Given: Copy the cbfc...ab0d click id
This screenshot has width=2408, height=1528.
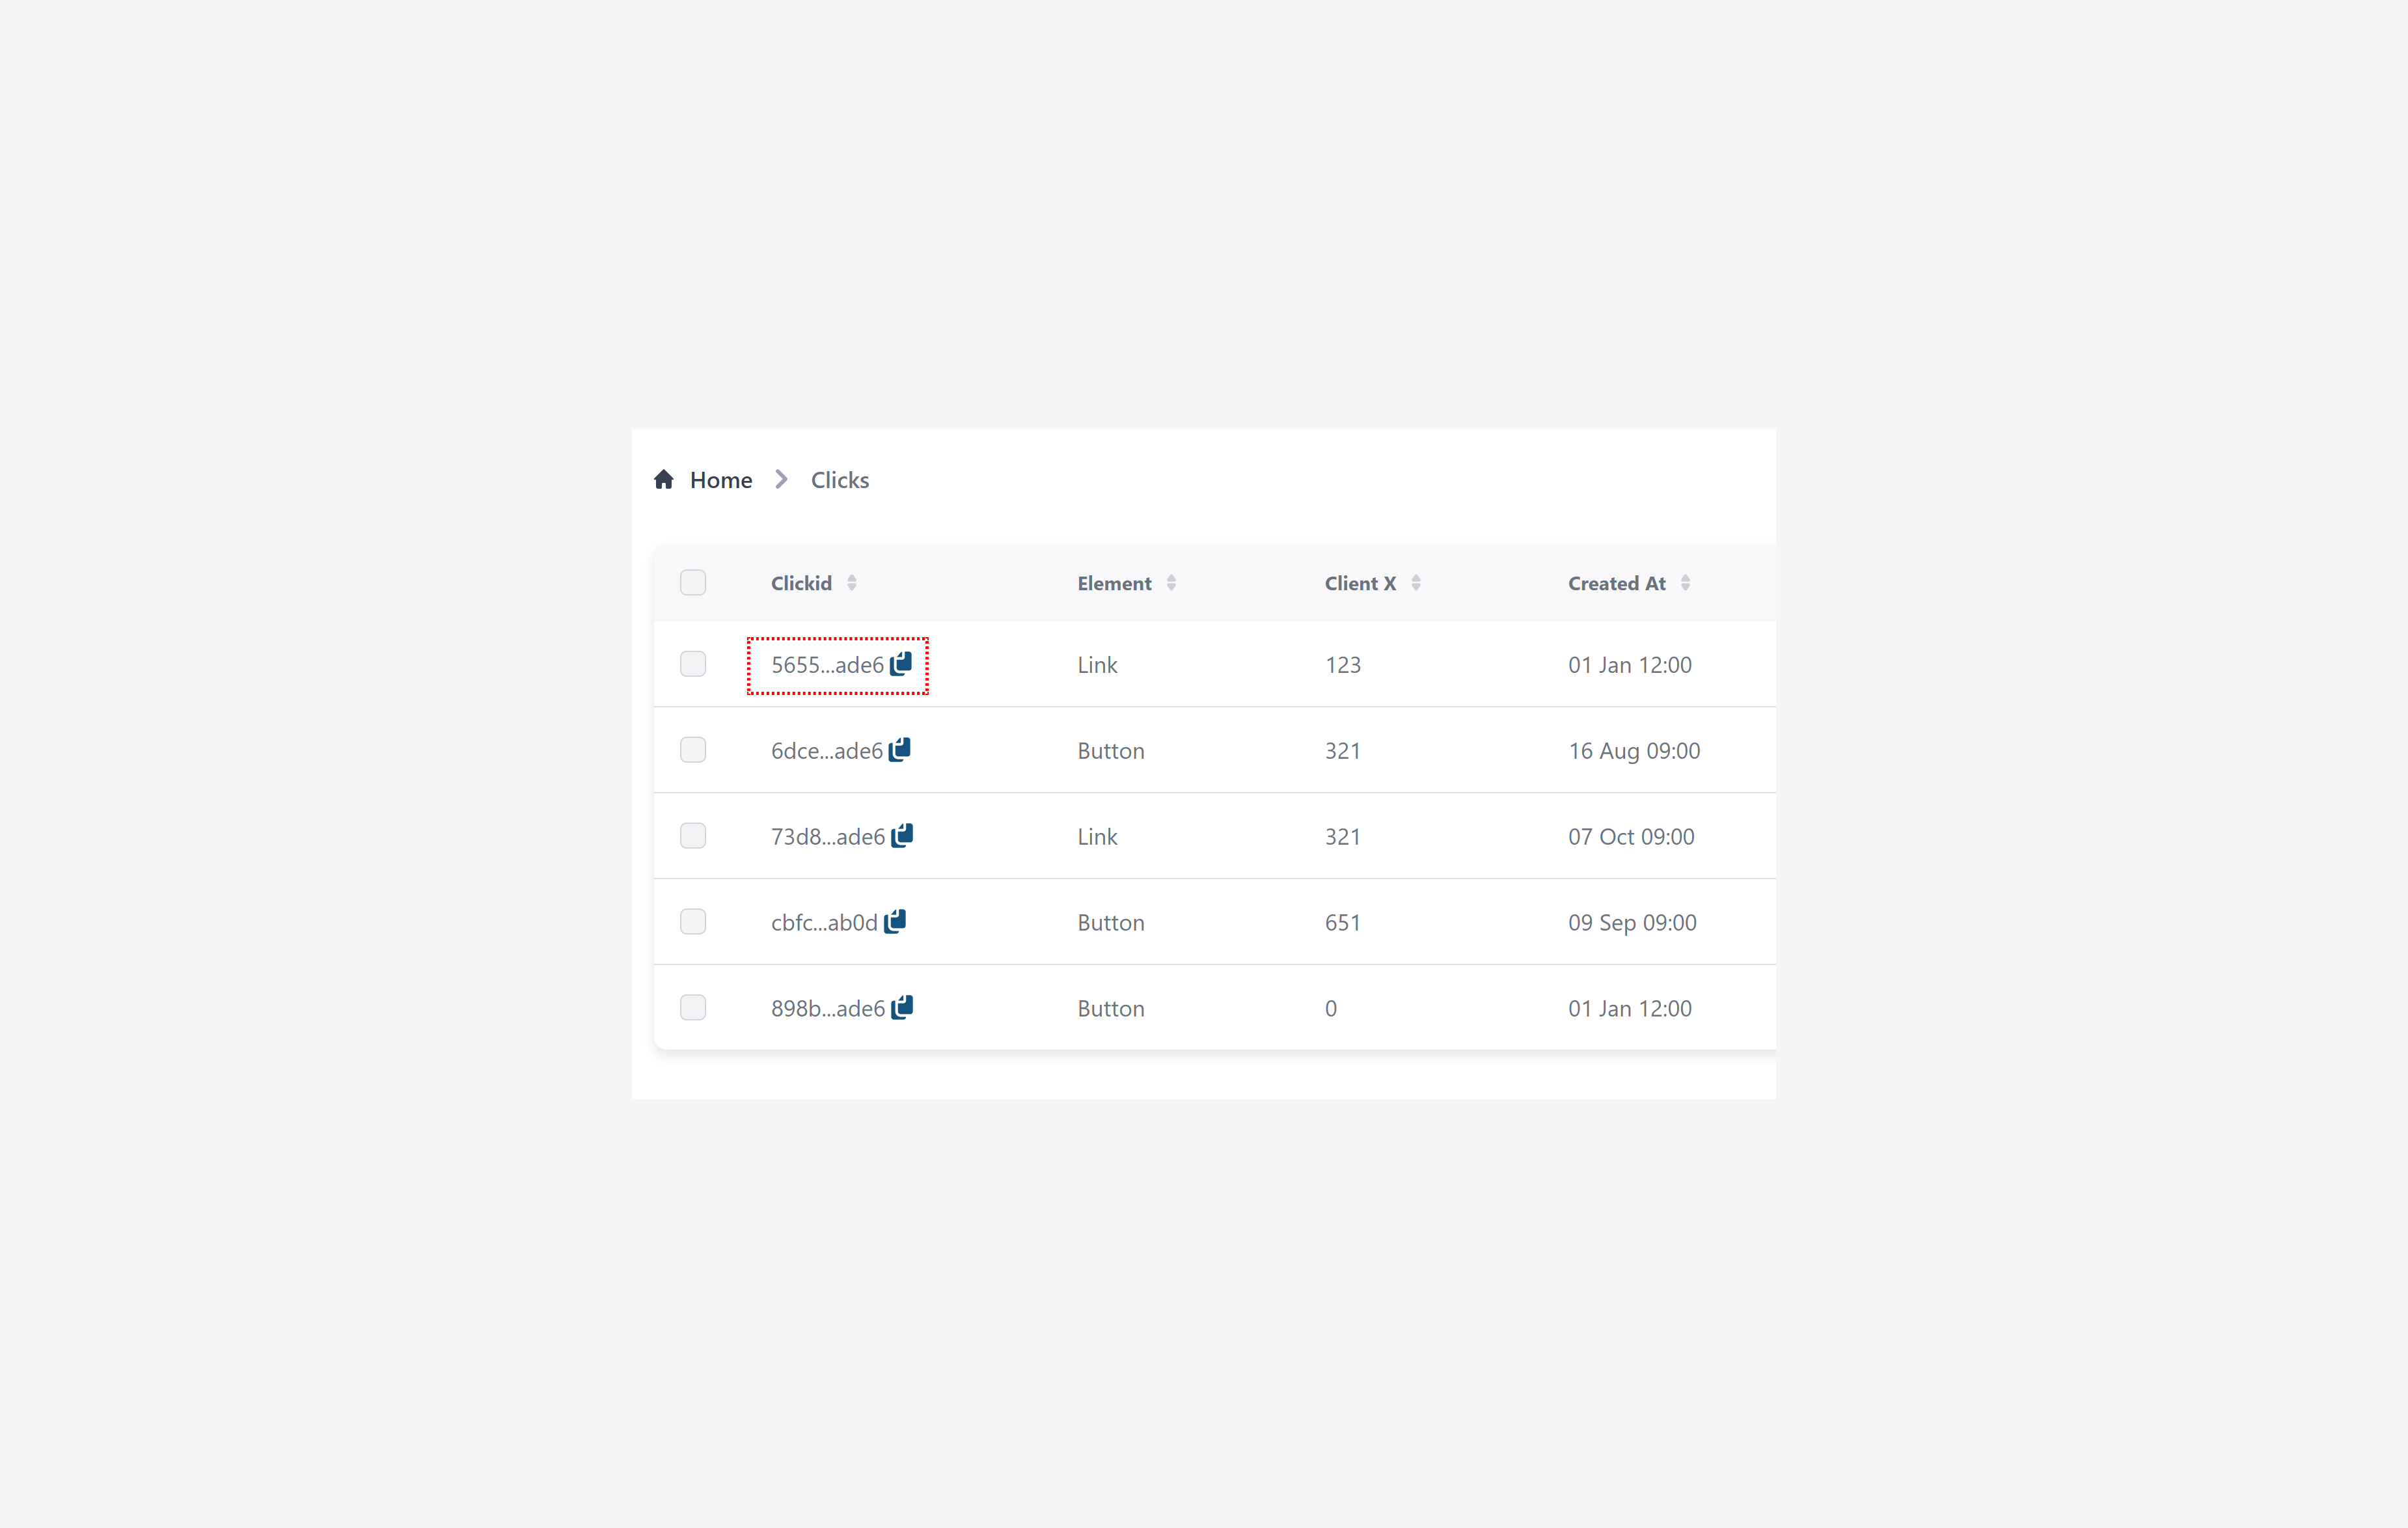Looking at the screenshot, I should click(x=895, y=922).
